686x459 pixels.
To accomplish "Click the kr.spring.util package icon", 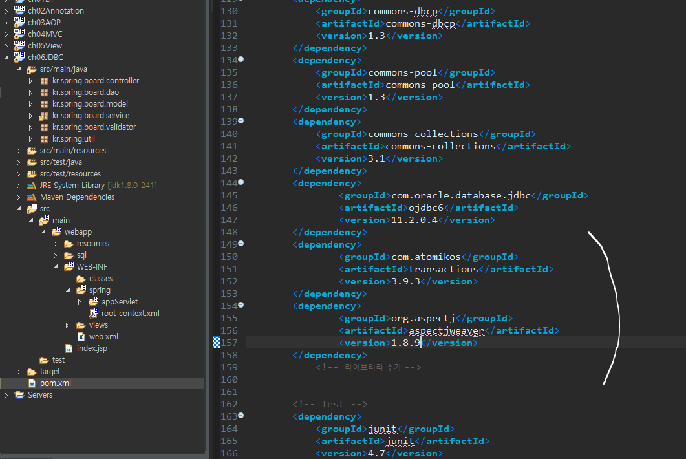I will click(x=44, y=139).
